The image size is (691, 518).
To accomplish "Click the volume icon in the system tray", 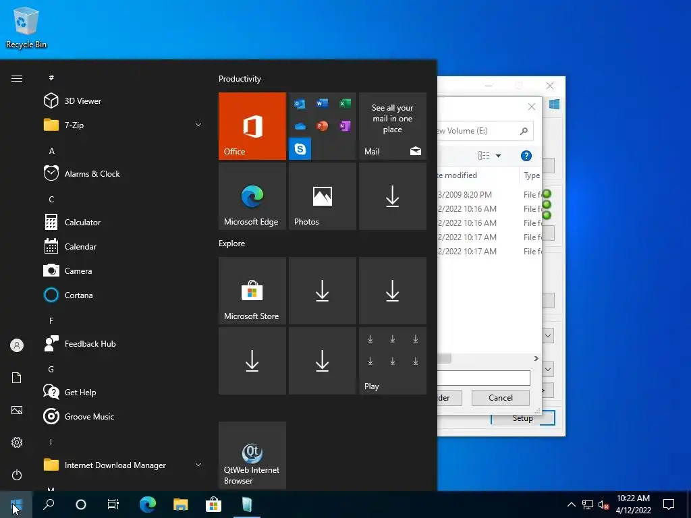I will pyautogui.click(x=603, y=505).
